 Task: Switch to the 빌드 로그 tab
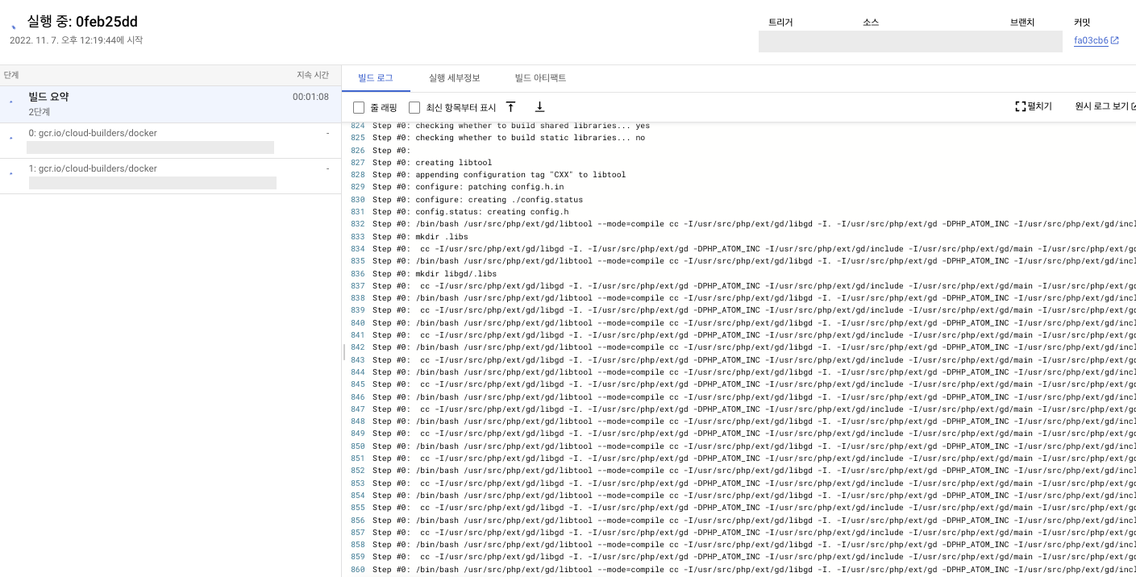(x=375, y=78)
